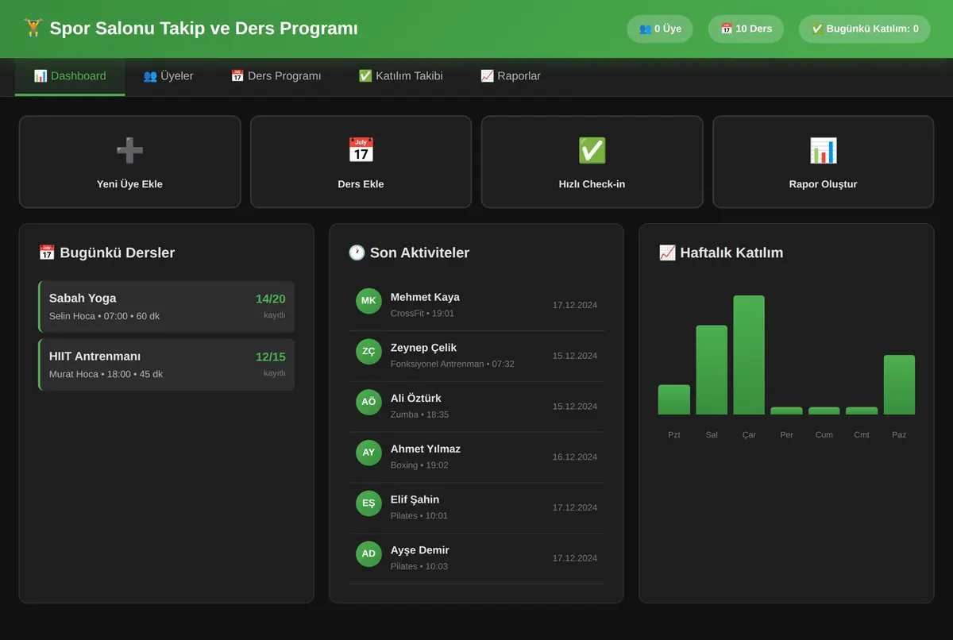Click the Bugünkü Katılım: 0 badge
The width and height of the screenshot is (953, 640).
tap(865, 29)
